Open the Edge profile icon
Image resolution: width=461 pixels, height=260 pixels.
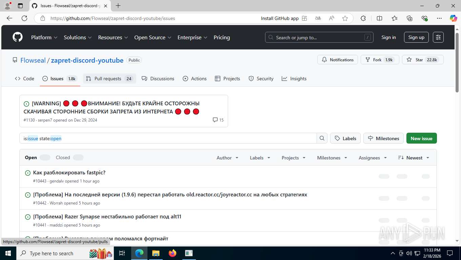[7, 6]
